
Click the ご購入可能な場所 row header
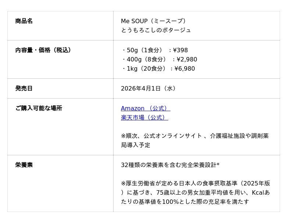point(39,108)
